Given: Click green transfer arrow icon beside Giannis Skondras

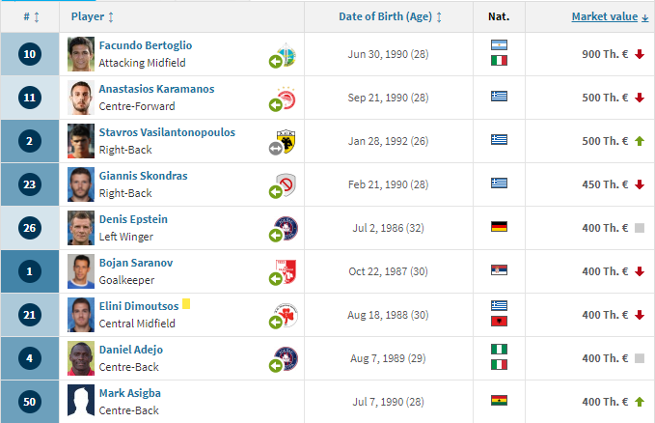Looking at the screenshot, I should tap(276, 192).
